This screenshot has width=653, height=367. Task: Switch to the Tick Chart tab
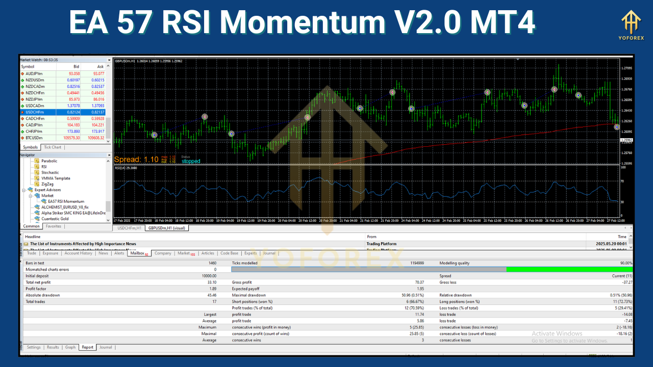pyautogui.click(x=53, y=147)
